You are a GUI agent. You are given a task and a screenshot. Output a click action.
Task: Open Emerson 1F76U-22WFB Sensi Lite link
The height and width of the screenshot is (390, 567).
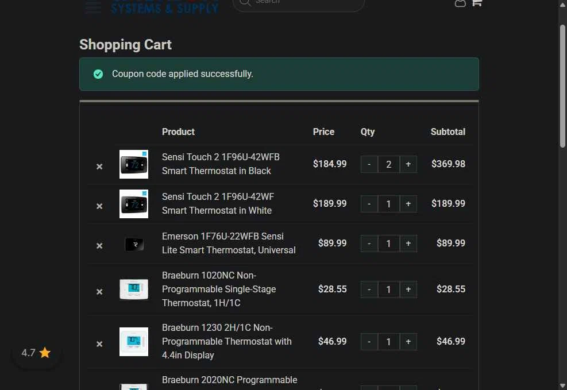point(229,244)
